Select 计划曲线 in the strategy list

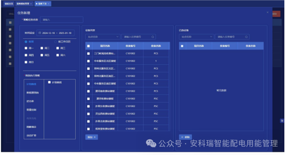pyautogui.click(x=31, y=84)
